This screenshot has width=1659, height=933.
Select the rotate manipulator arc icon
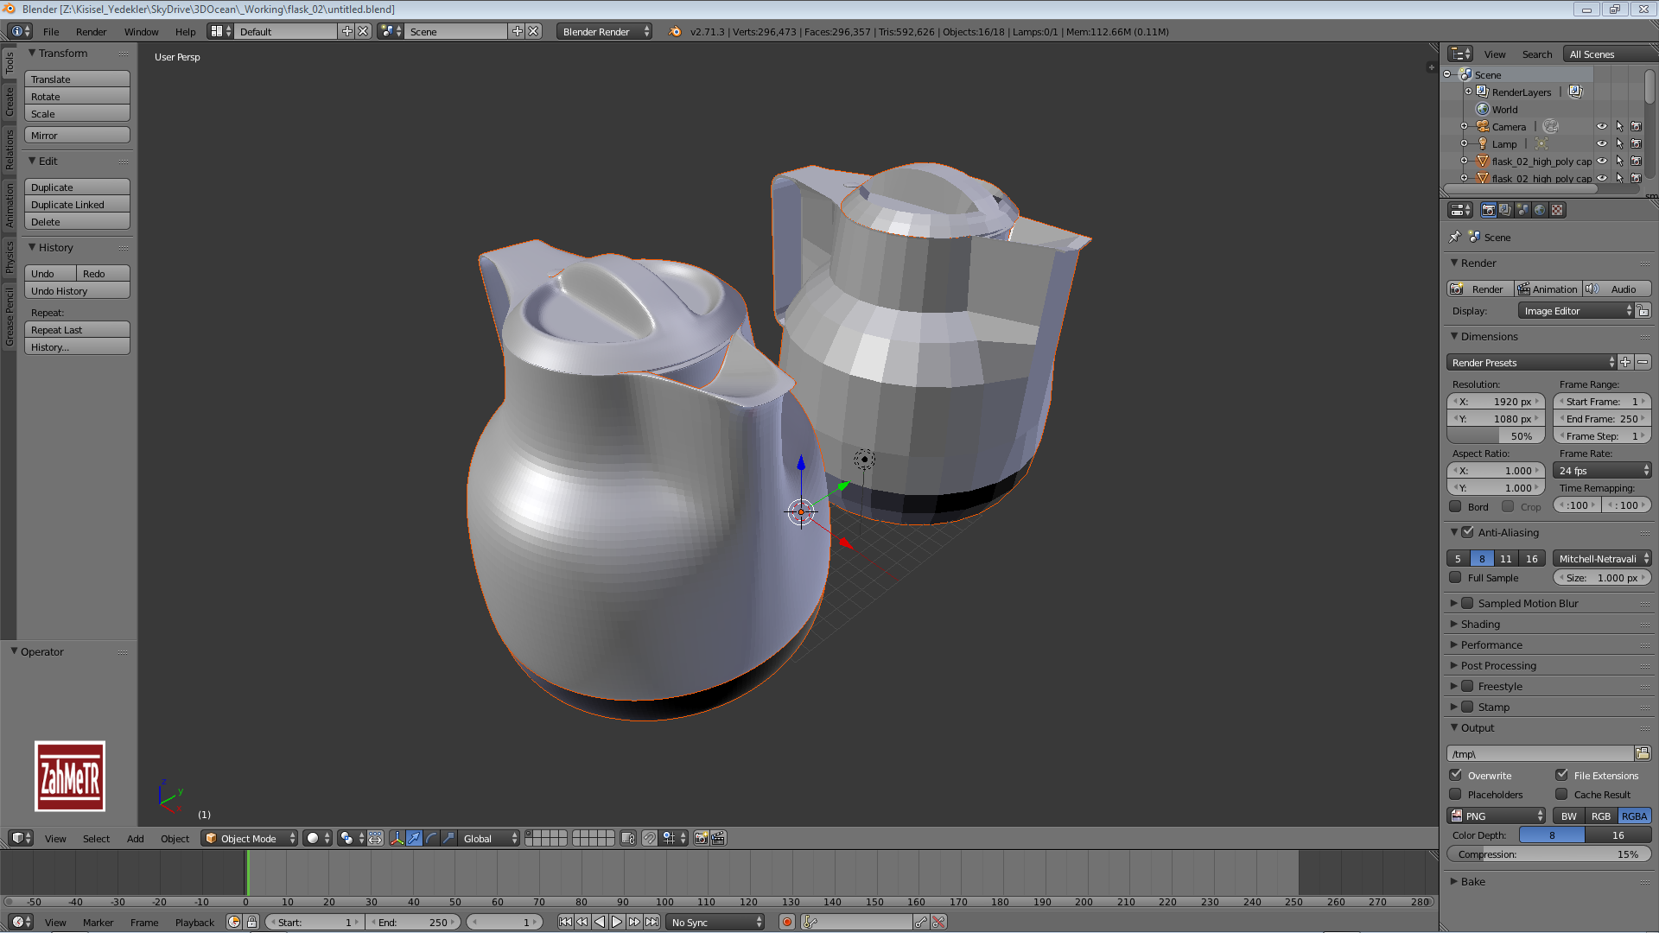(431, 838)
